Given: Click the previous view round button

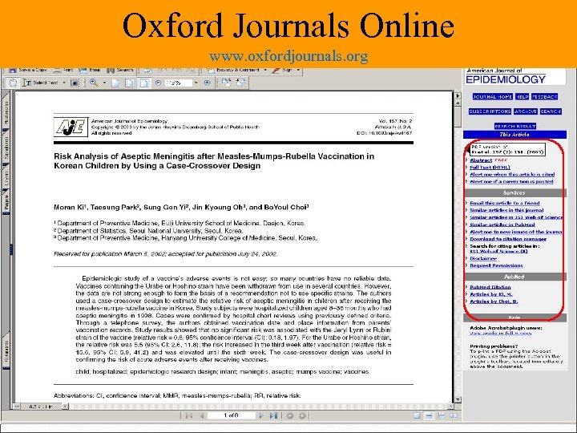Looking at the screenshot, I should (x=290, y=415).
